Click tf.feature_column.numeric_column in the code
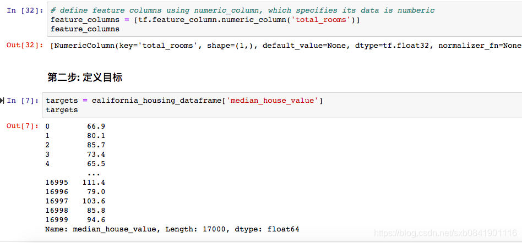The width and height of the screenshot is (522, 243). tap(212, 20)
